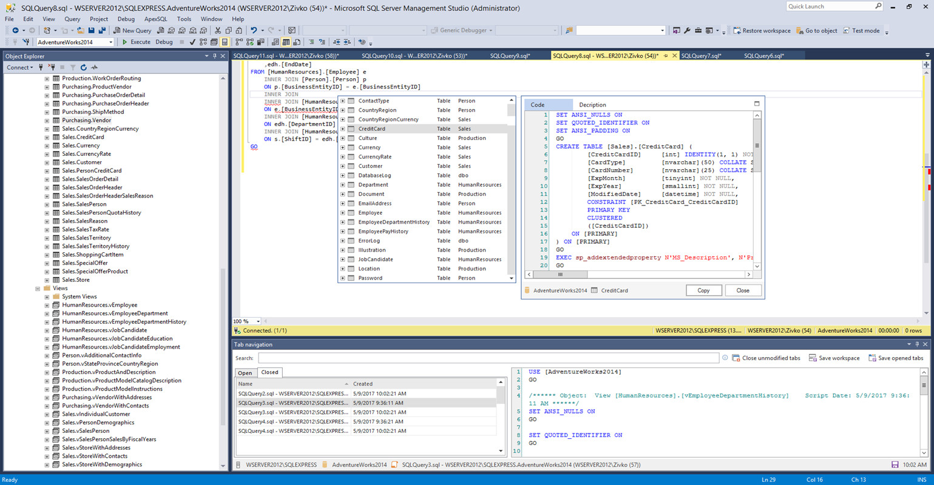Click the Increase Indent icon in SQL toolbar

[347, 42]
